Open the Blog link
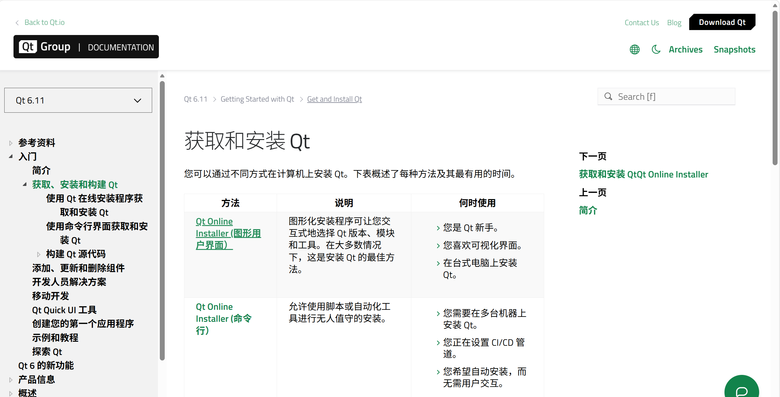 click(674, 23)
